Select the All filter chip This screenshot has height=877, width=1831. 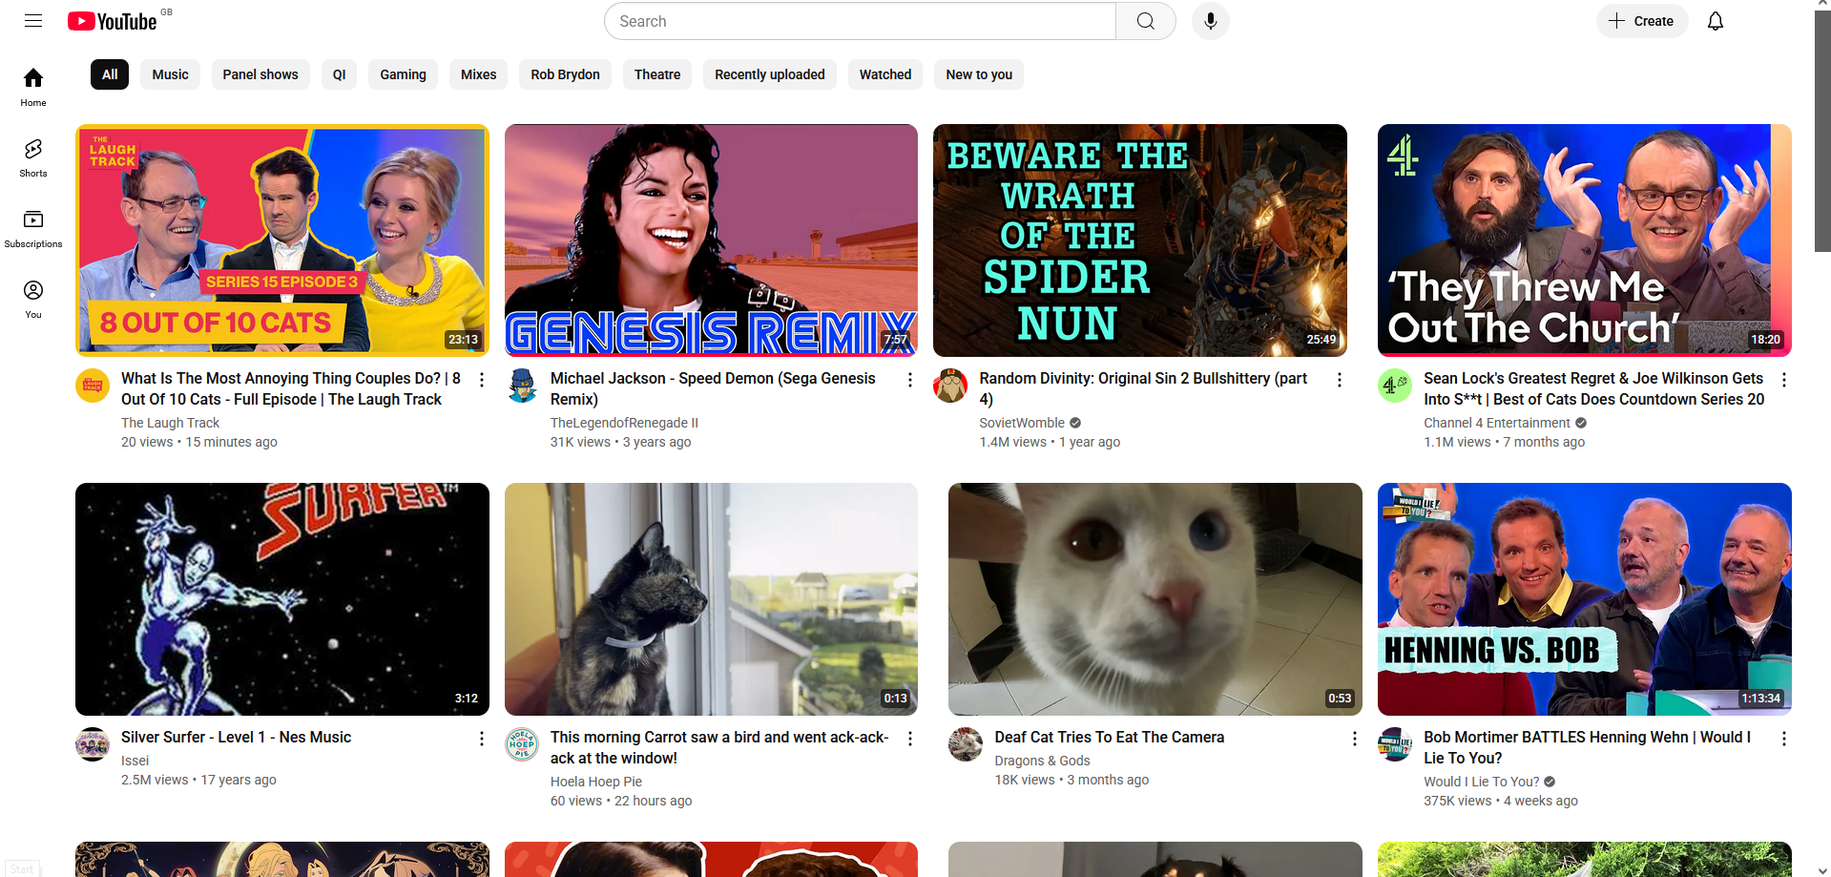[x=110, y=74]
